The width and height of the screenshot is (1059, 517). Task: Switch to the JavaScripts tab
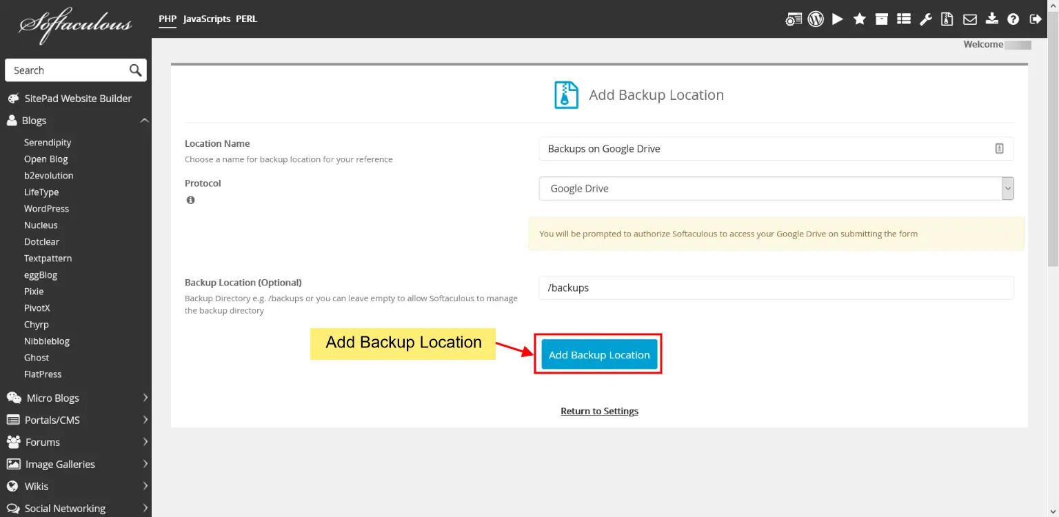206,19
